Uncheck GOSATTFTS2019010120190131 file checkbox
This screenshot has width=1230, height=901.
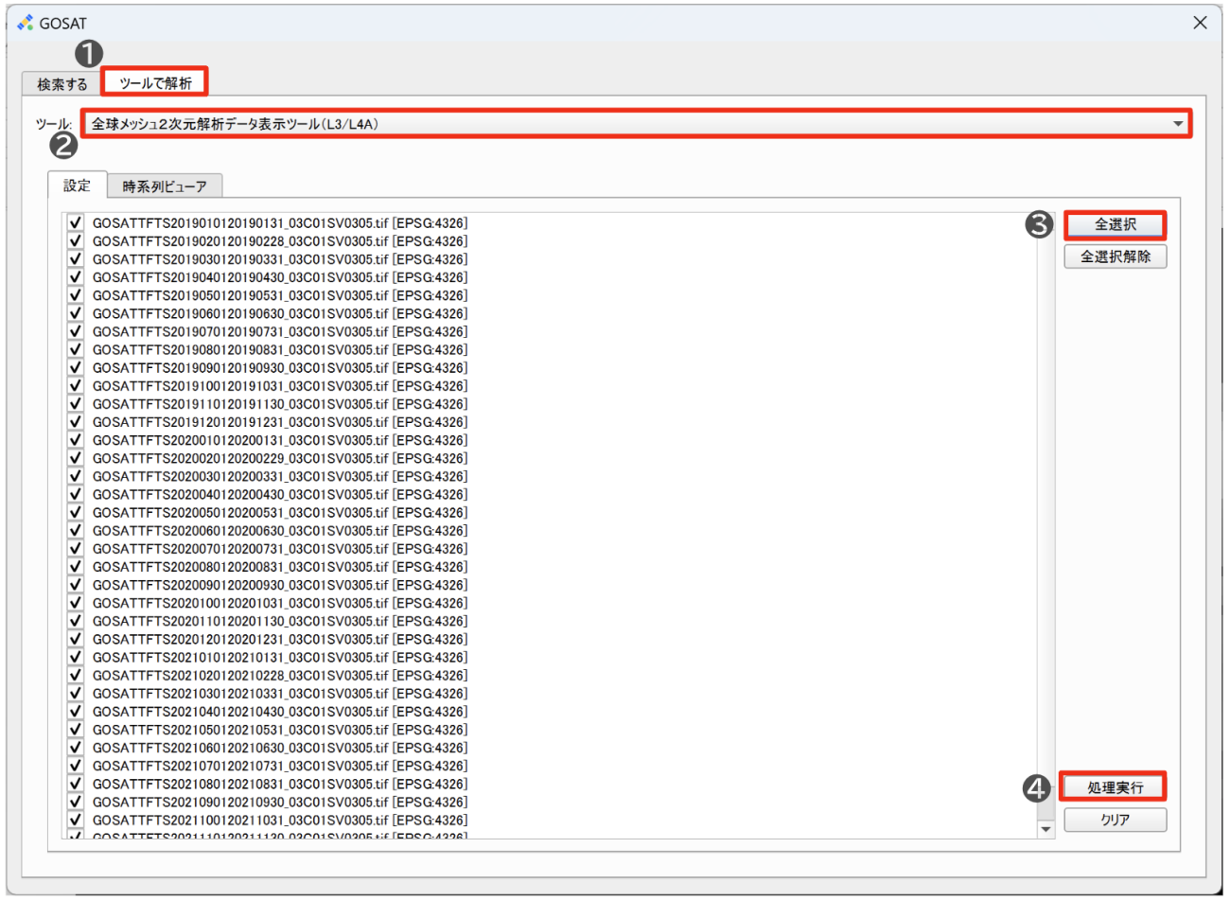tap(76, 223)
